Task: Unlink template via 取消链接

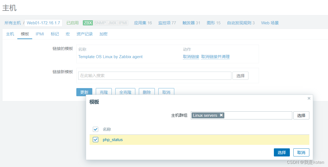Action: coord(191,57)
